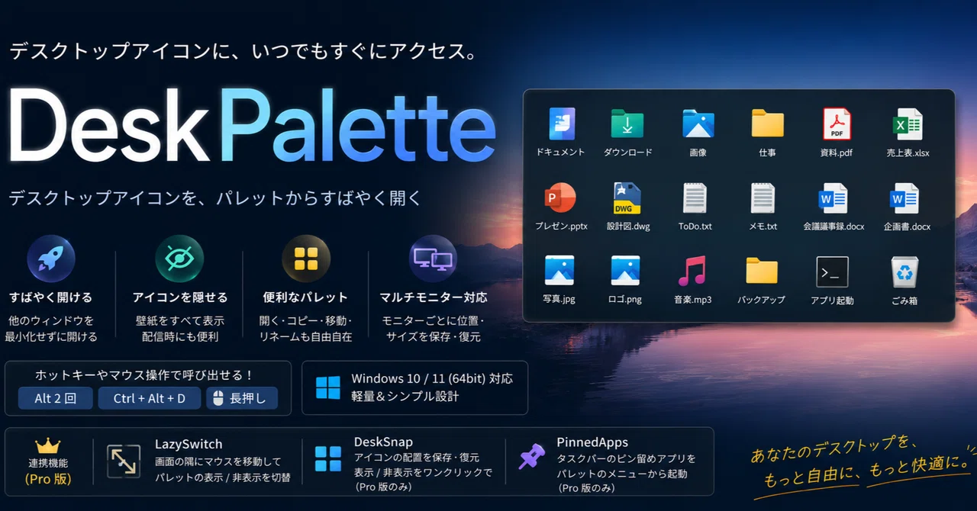Open the 音楽.mp3 music icon
The height and width of the screenshot is (511, 977).
coord(692,271)
